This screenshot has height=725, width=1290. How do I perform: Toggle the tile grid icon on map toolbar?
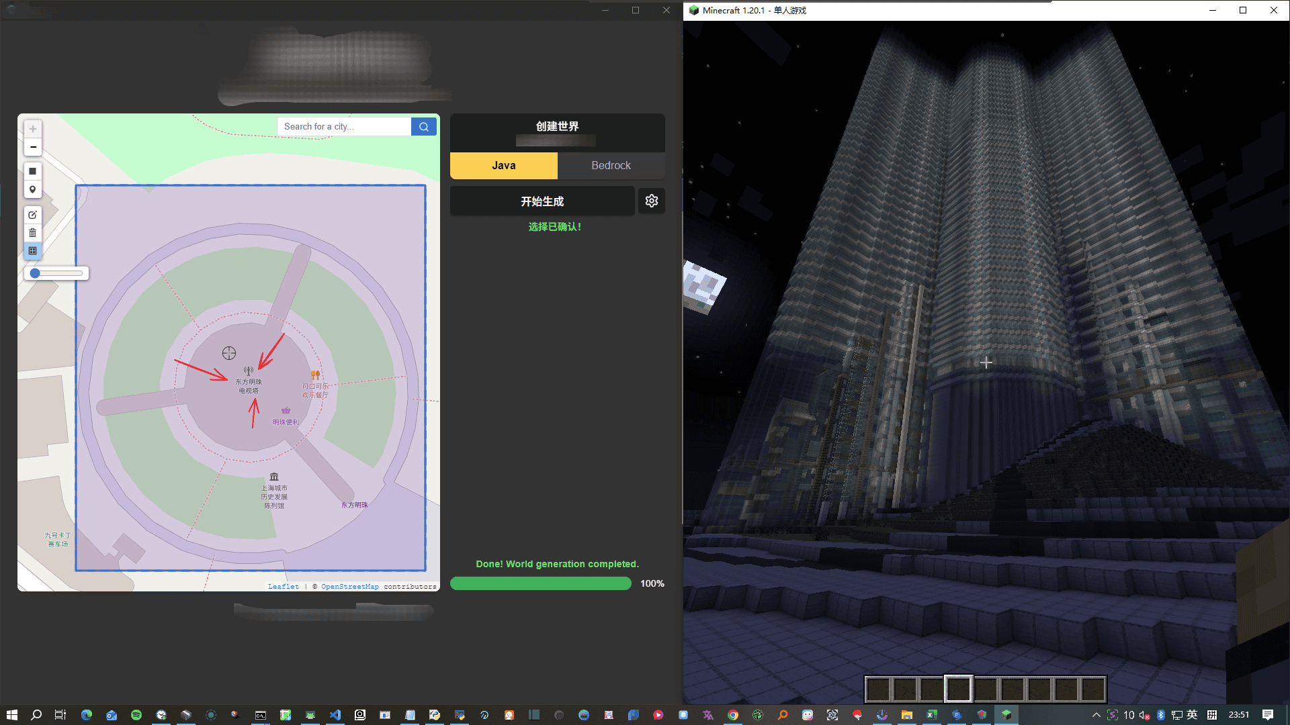click(x=32, y=251)
